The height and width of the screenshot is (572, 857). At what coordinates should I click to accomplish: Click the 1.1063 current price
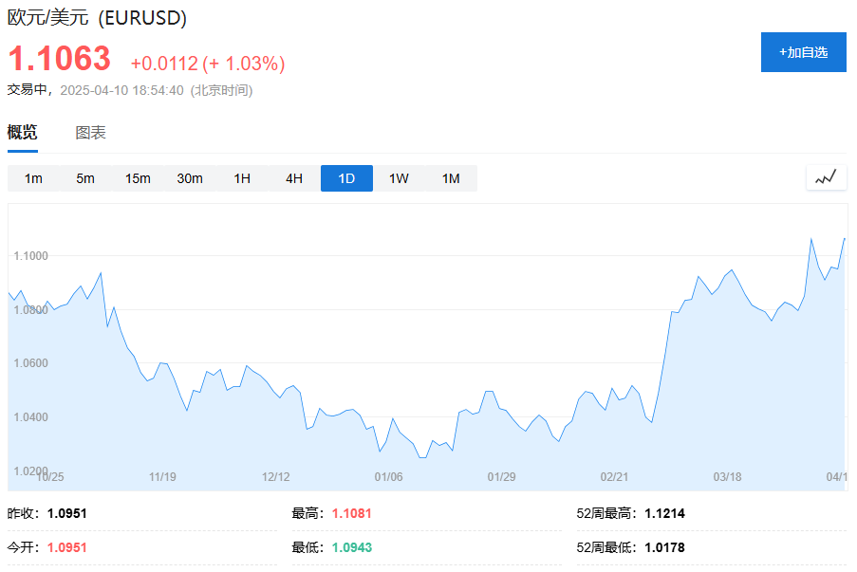[60, 60]
